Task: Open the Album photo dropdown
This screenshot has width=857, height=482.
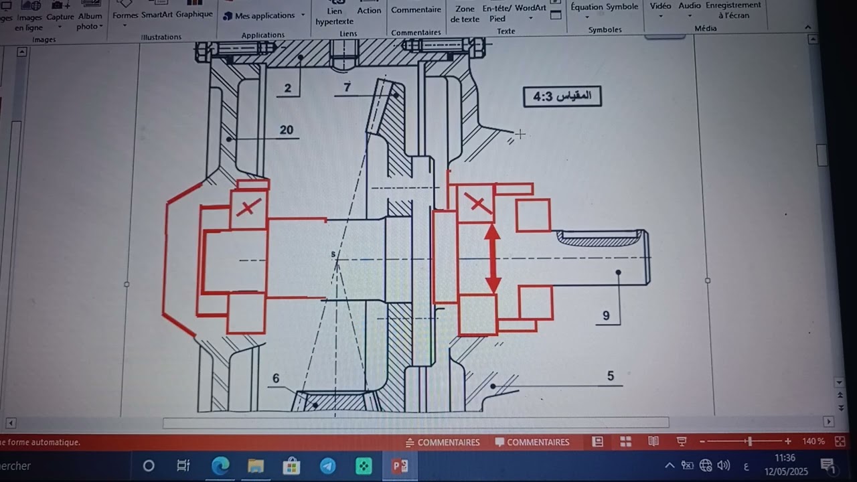Action: click(90, 17)
